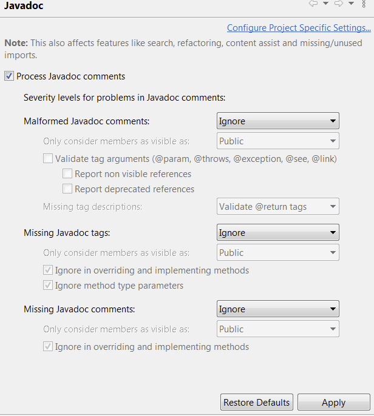
Task: Expand the Validate @return tags dropdown
Action: click(x=278, y=206)
